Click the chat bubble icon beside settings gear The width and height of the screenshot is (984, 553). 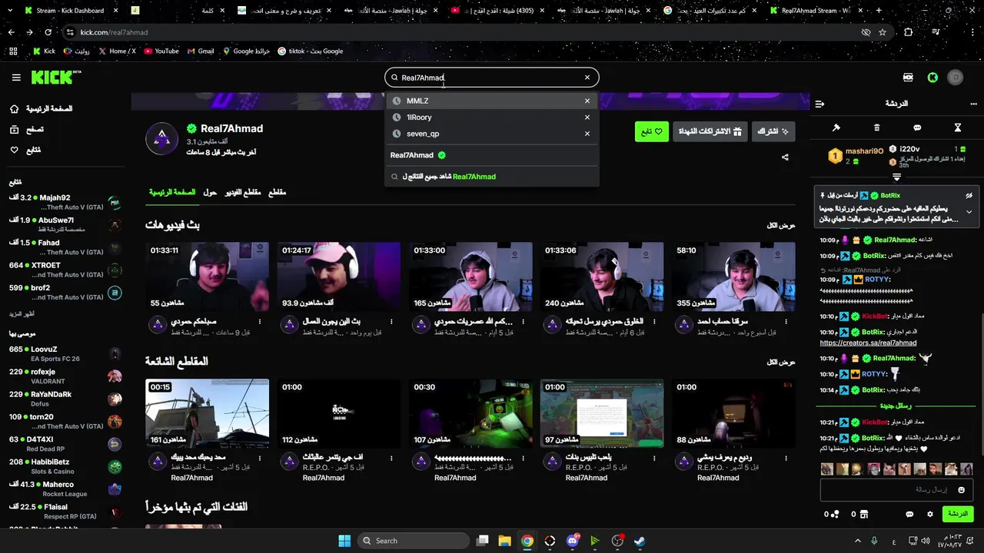click(x=909, y=514)
